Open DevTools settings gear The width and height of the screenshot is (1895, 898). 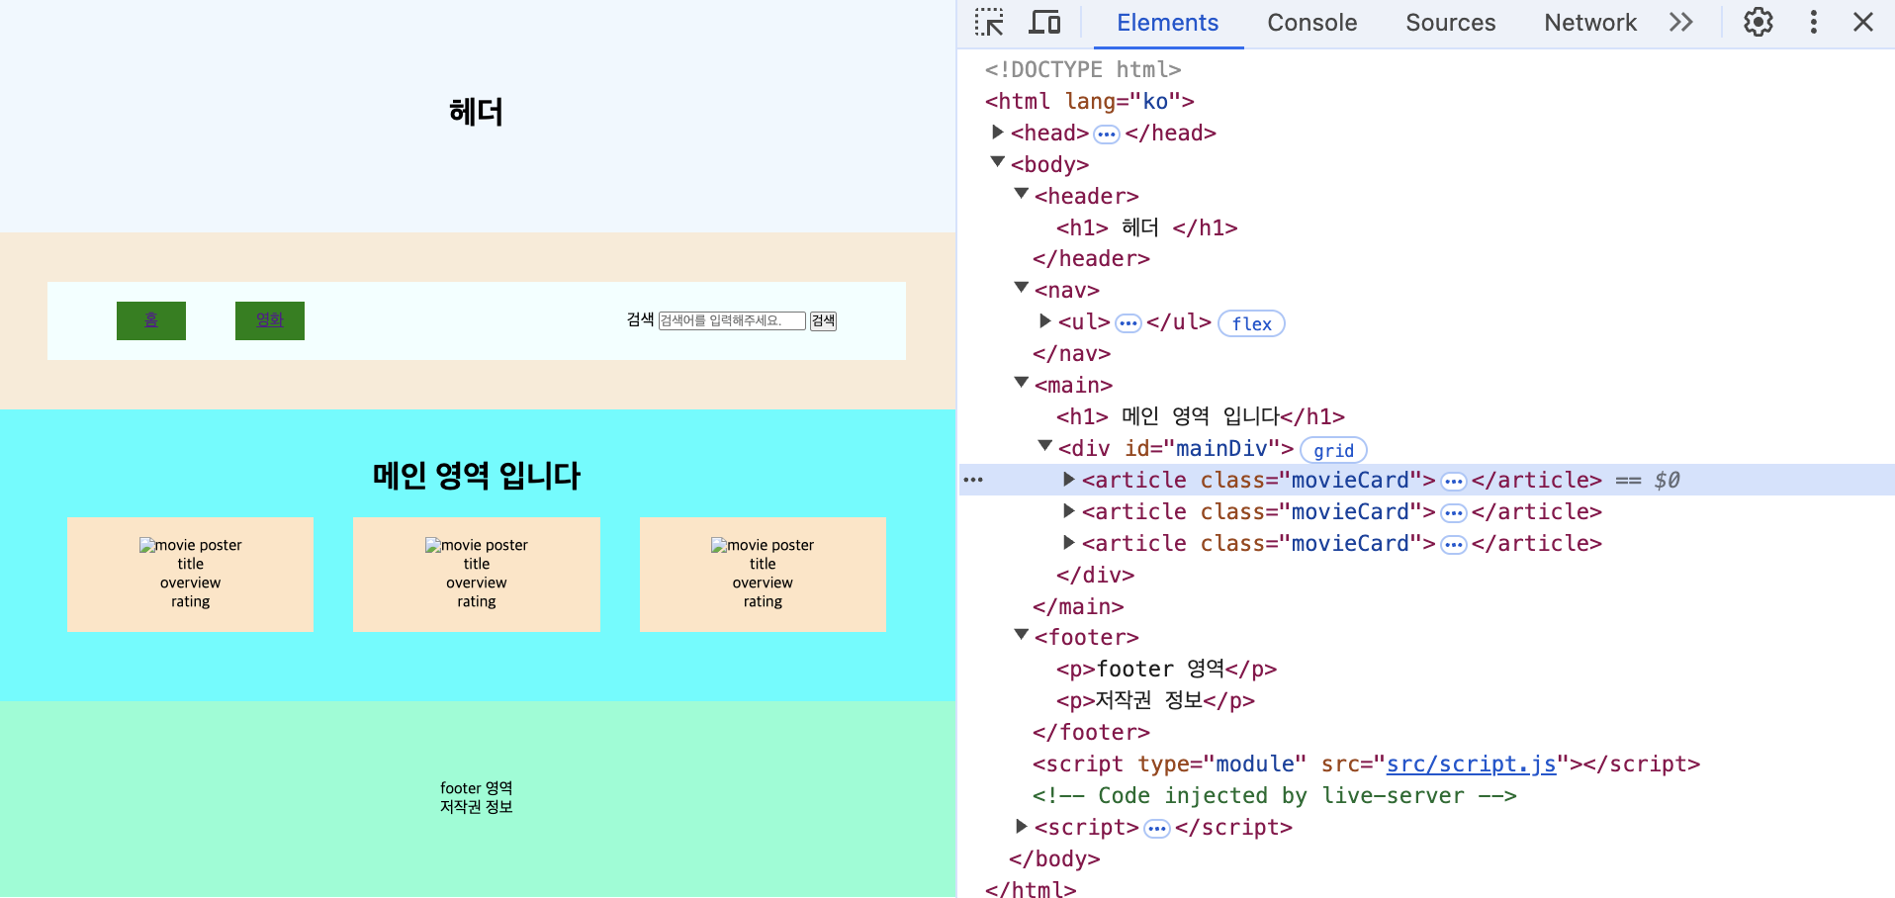(1758, 22)
